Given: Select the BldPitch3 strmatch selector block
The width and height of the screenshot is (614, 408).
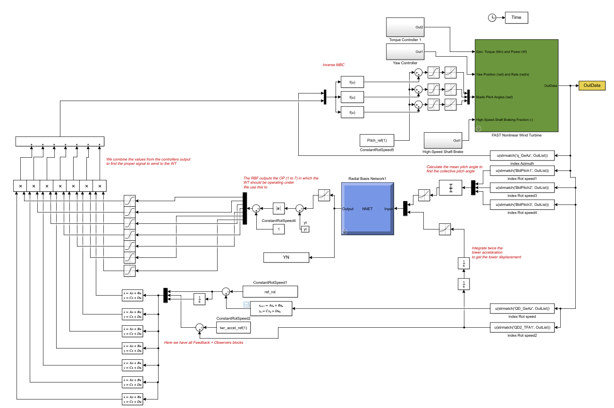Looking at the screenshot, I should (523, 204).
